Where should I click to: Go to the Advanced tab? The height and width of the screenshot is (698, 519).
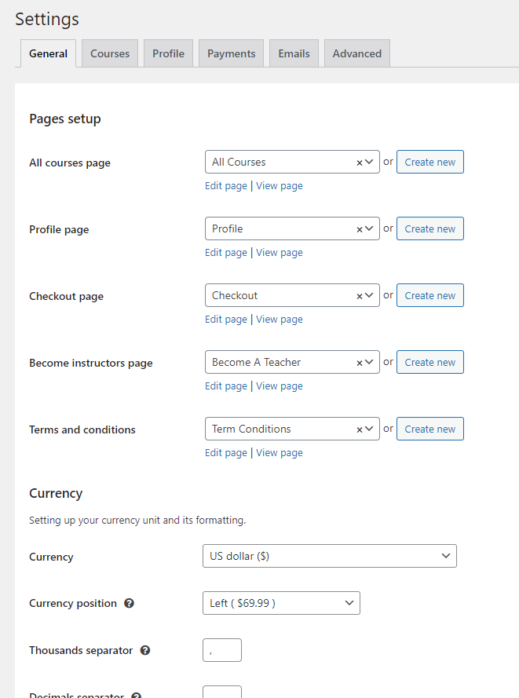tap(356, 53)
